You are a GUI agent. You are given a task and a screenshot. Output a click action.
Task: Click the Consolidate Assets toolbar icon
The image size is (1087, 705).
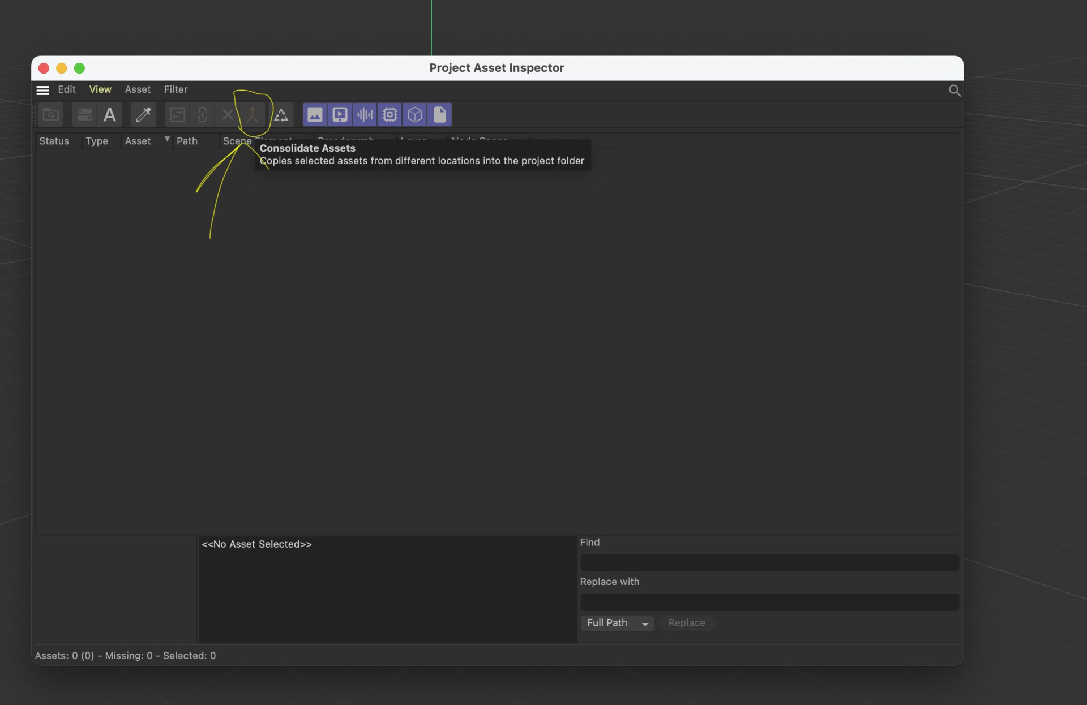[253, 115]
